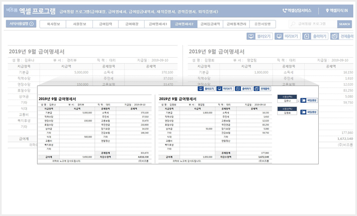Click 2019년 9월 급여명세서 title in enlarged right slip
Screen dimensions: 357x216
[x=178, y=99]
